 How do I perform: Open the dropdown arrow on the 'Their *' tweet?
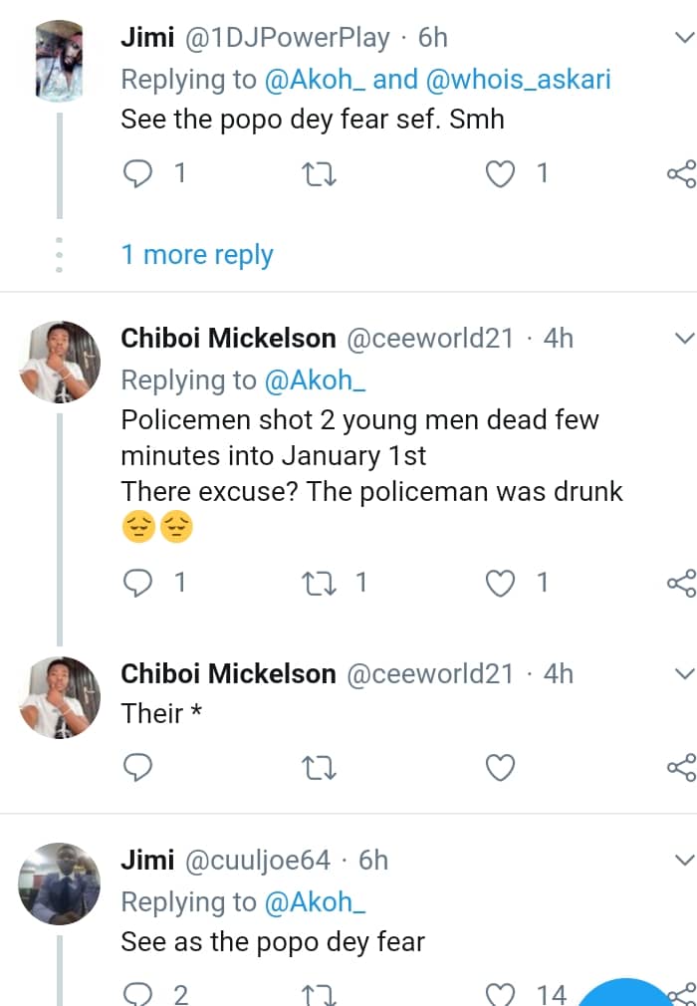(x=684, y=674)
